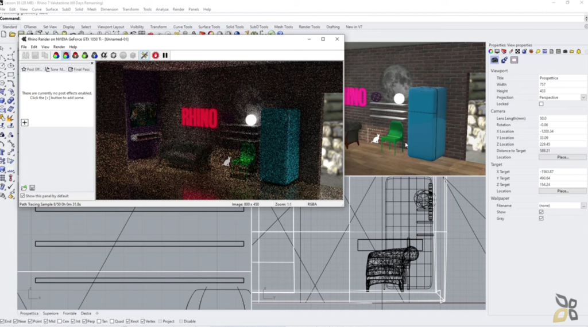Image resolution: width=588 pixels, height=327 pixels.
Task: Open the Final Pass tab in render panel
Action: (79, 69)
